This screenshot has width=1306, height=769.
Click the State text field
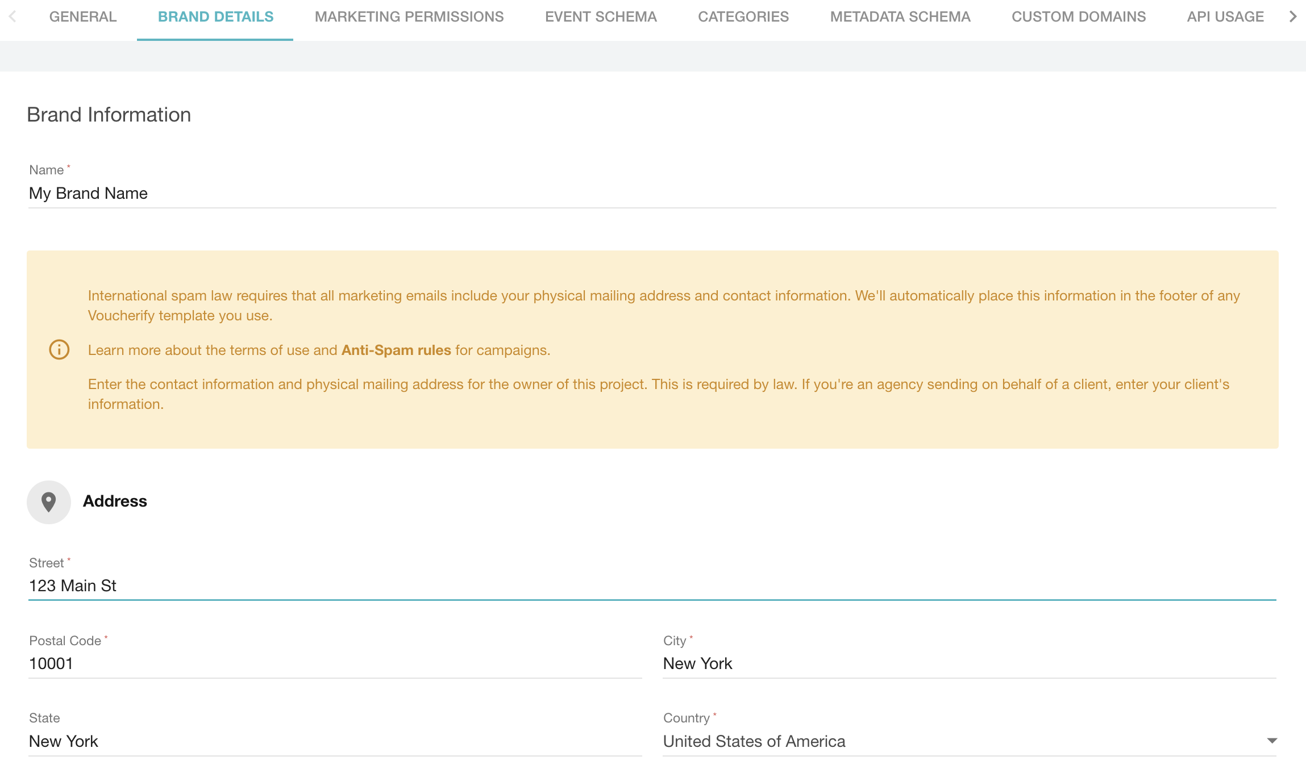(x=335, y=741)
